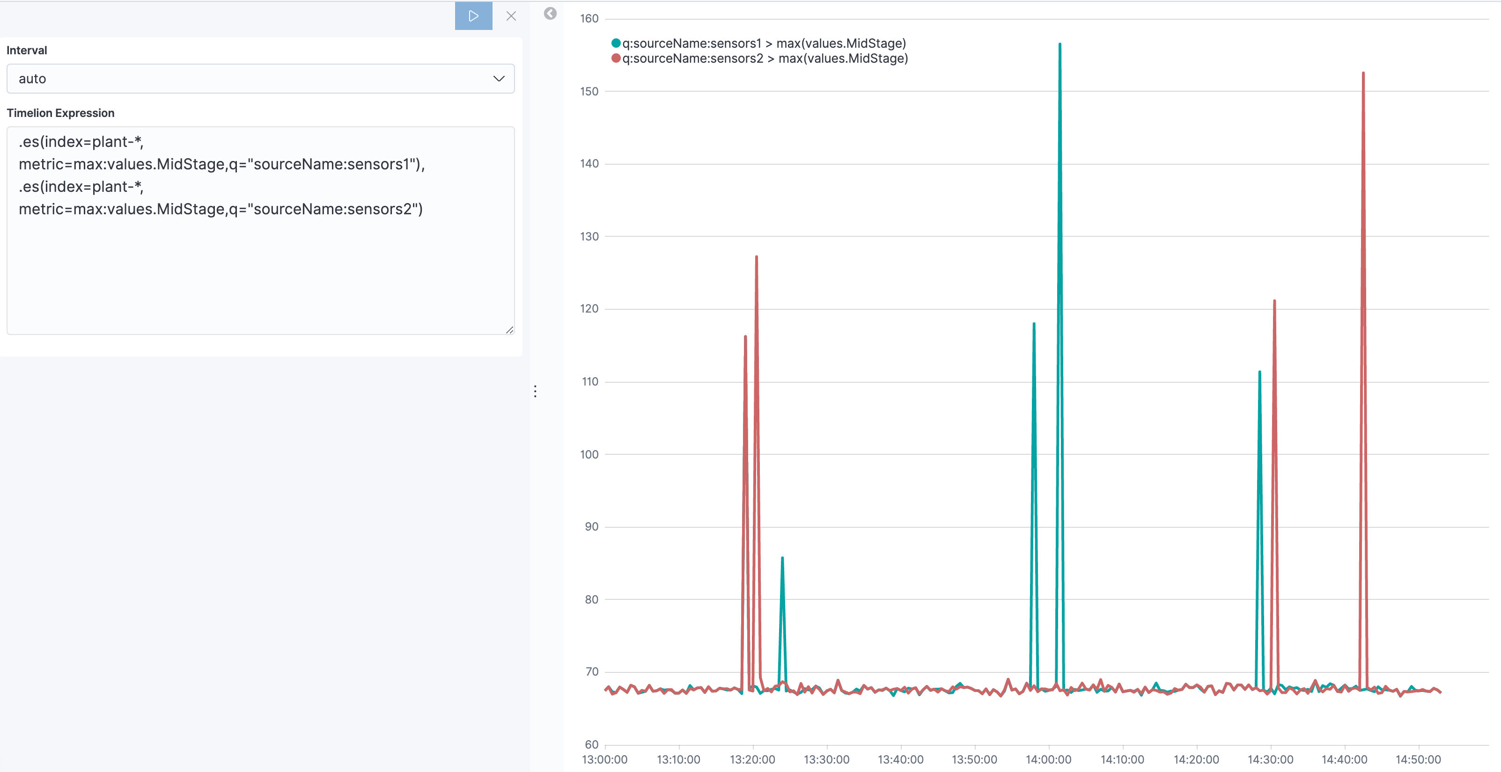Click the Interval field label
This screenshot has width=1501, height=772.
(x=27, y=50)
